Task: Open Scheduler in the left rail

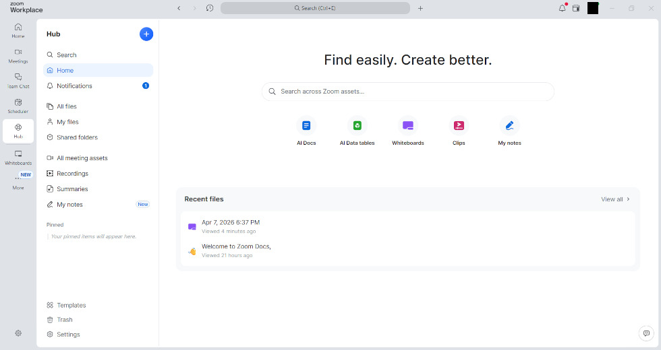Action: pos(18,106)
